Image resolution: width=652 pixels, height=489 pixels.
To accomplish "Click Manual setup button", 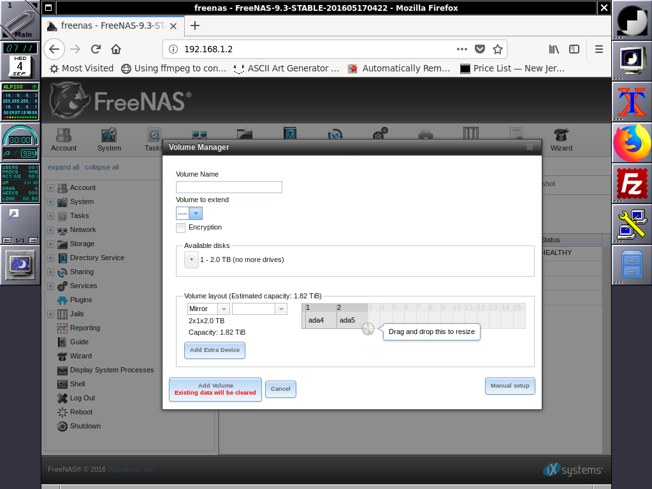I will tap(510, 386).
